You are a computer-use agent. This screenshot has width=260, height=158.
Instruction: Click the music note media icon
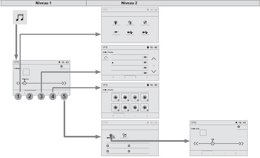click(x=20, y=17)
